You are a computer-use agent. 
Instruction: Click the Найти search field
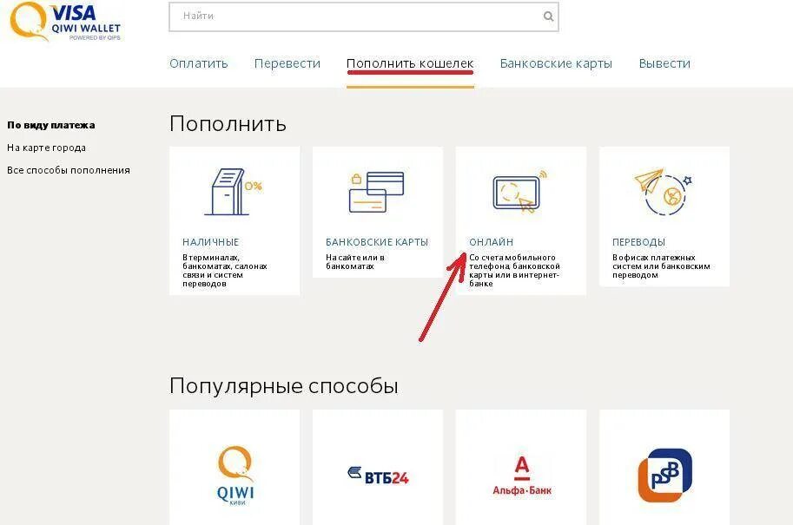point(364,16)
